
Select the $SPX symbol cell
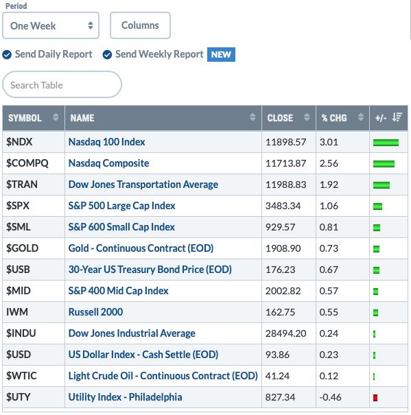[34, 206]
